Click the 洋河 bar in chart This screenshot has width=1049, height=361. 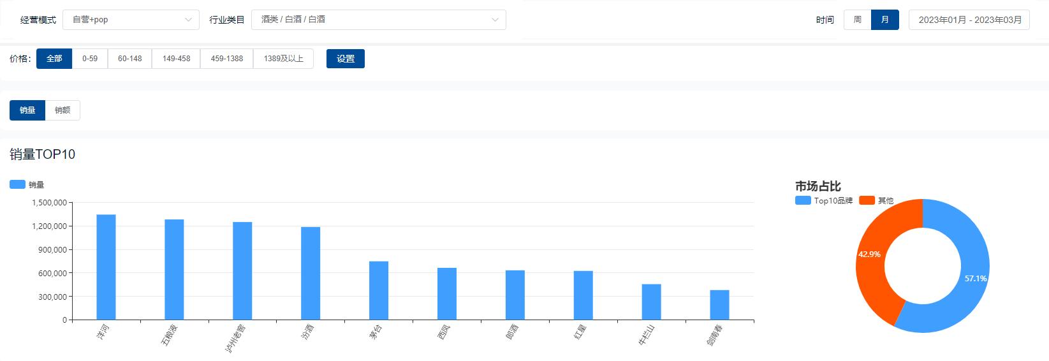tap(106, 267)
